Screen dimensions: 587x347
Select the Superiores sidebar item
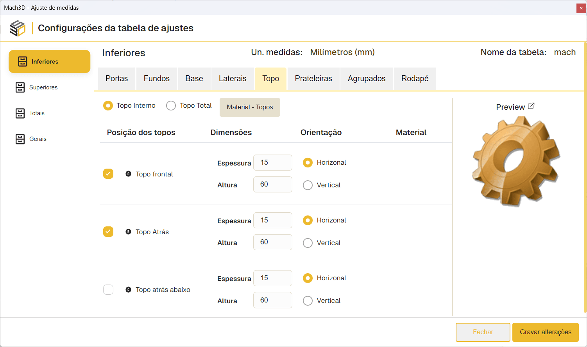[x=50, y=87]
